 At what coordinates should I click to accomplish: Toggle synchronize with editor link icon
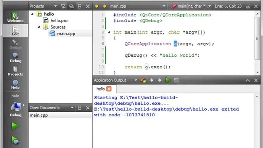72,7
